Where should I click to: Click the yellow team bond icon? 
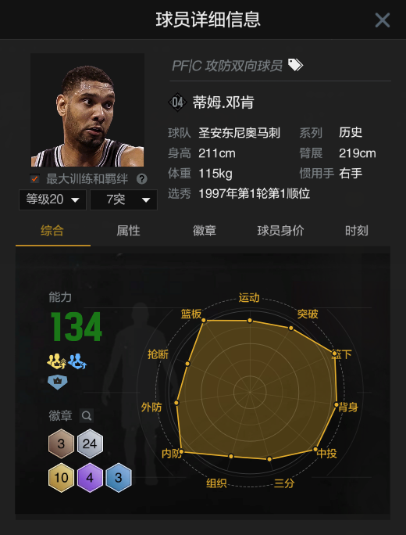click(56, 361)
